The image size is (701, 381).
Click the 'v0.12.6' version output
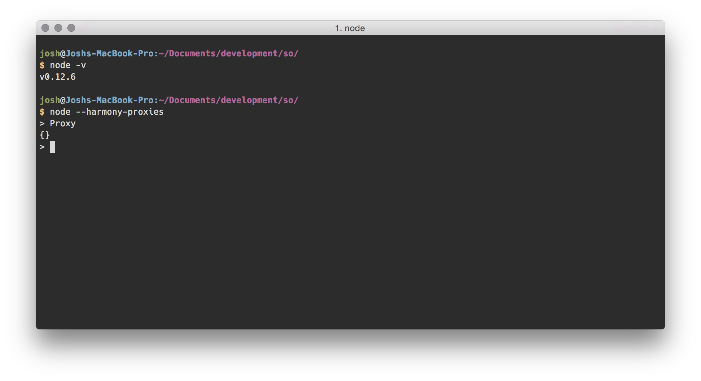tap(58, 77)
